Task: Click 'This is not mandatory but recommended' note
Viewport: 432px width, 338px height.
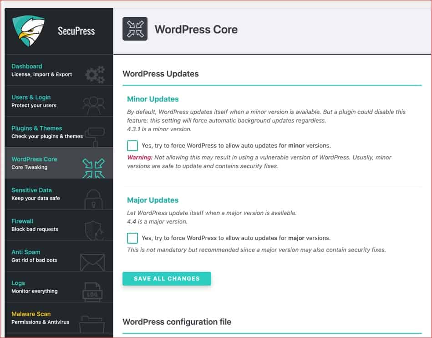Action: [256, 250]
